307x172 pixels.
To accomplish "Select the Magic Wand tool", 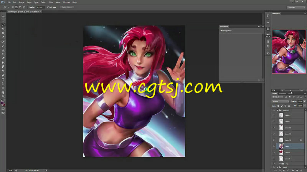I will coord(3,29).
